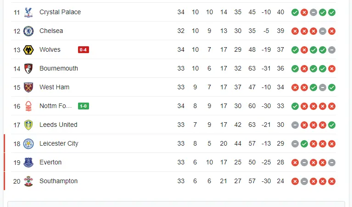
Task: Click the West Ham club crest
Action: (x=29, y=87)
